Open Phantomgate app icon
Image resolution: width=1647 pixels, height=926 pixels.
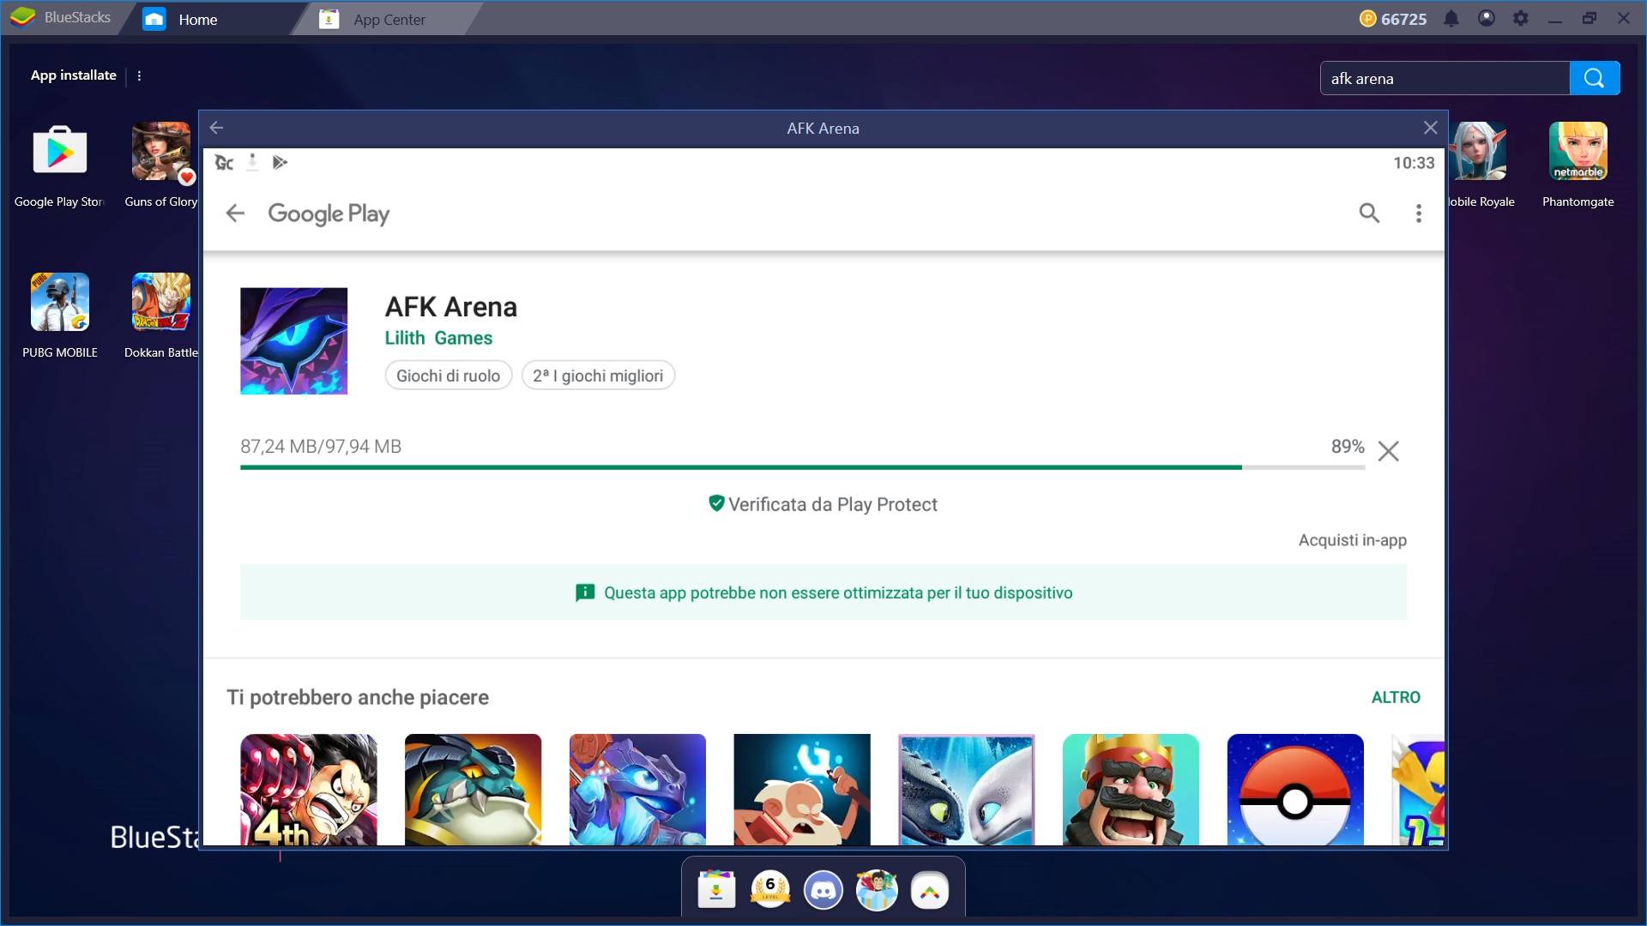1578,151
